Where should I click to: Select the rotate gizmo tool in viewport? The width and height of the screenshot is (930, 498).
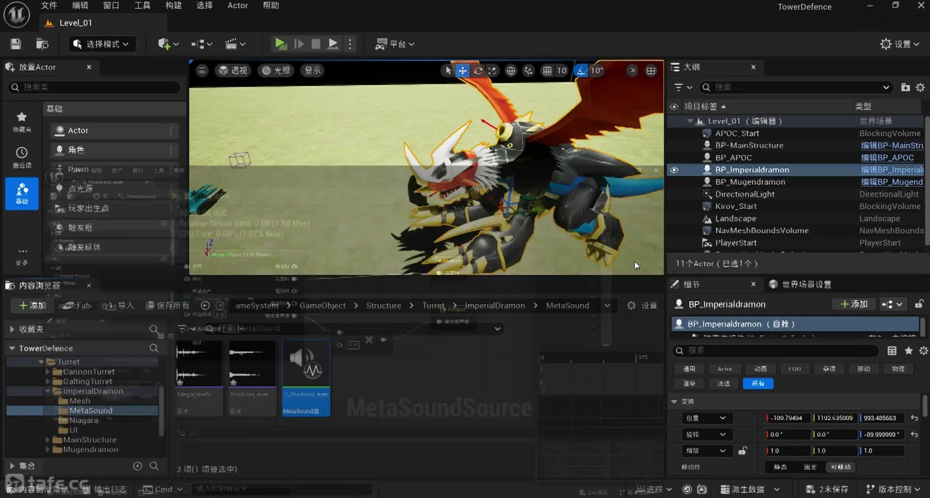[478, 71]
